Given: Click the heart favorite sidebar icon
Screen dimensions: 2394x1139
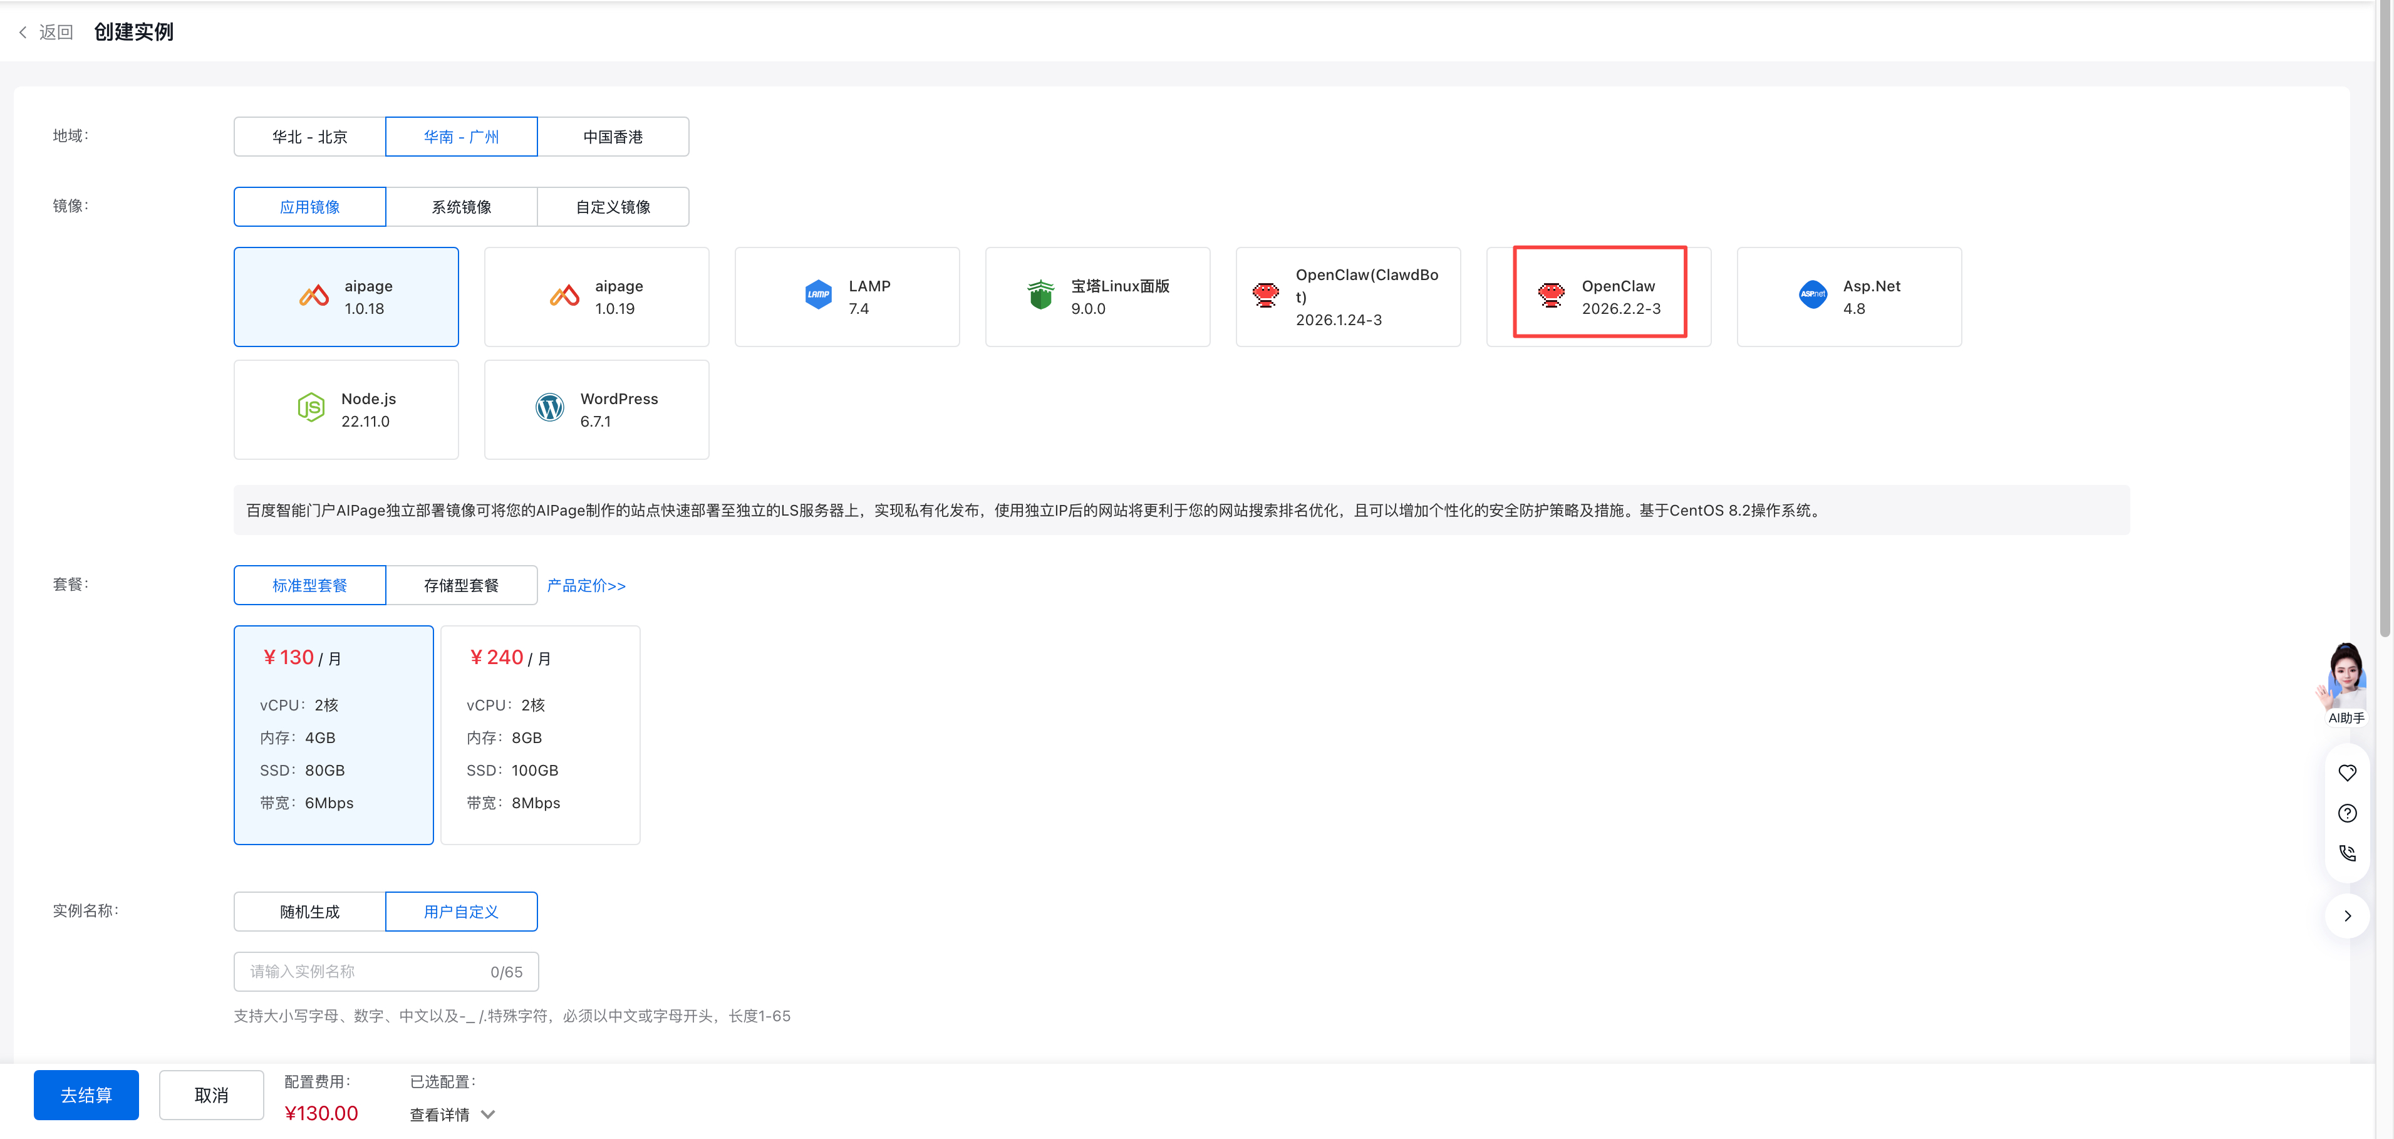Looking at the screenshot, I should pyautogui.click(x=2346, y=772).
